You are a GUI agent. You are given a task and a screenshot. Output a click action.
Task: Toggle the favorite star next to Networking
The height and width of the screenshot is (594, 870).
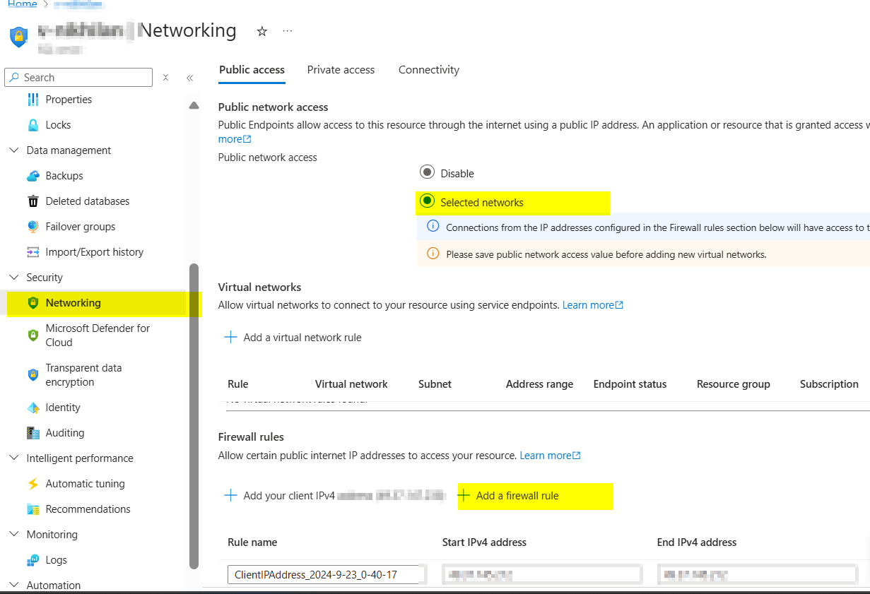pyautogui.click(x=261, y=31)
